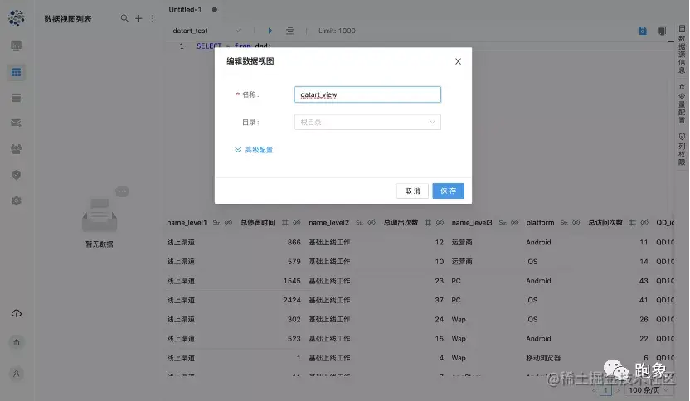Switch to the Untitled-1 editor tab
The height and width of the screenshot is (401, 690).
pos(185,10)
